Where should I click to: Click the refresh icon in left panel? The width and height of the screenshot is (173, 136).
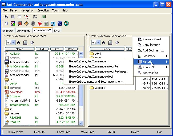[32, 42]
